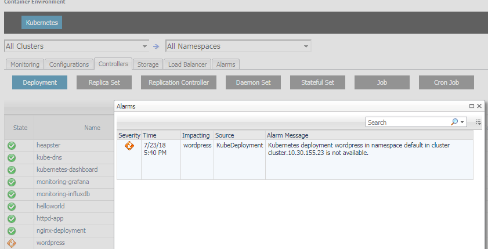Sort by the Time column header

click(x=161, y=135)
